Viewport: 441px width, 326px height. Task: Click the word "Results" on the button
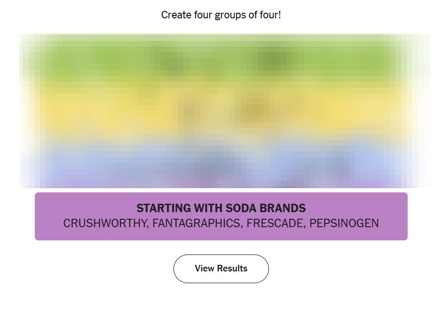pyautogui.click(x=231, y=269)
